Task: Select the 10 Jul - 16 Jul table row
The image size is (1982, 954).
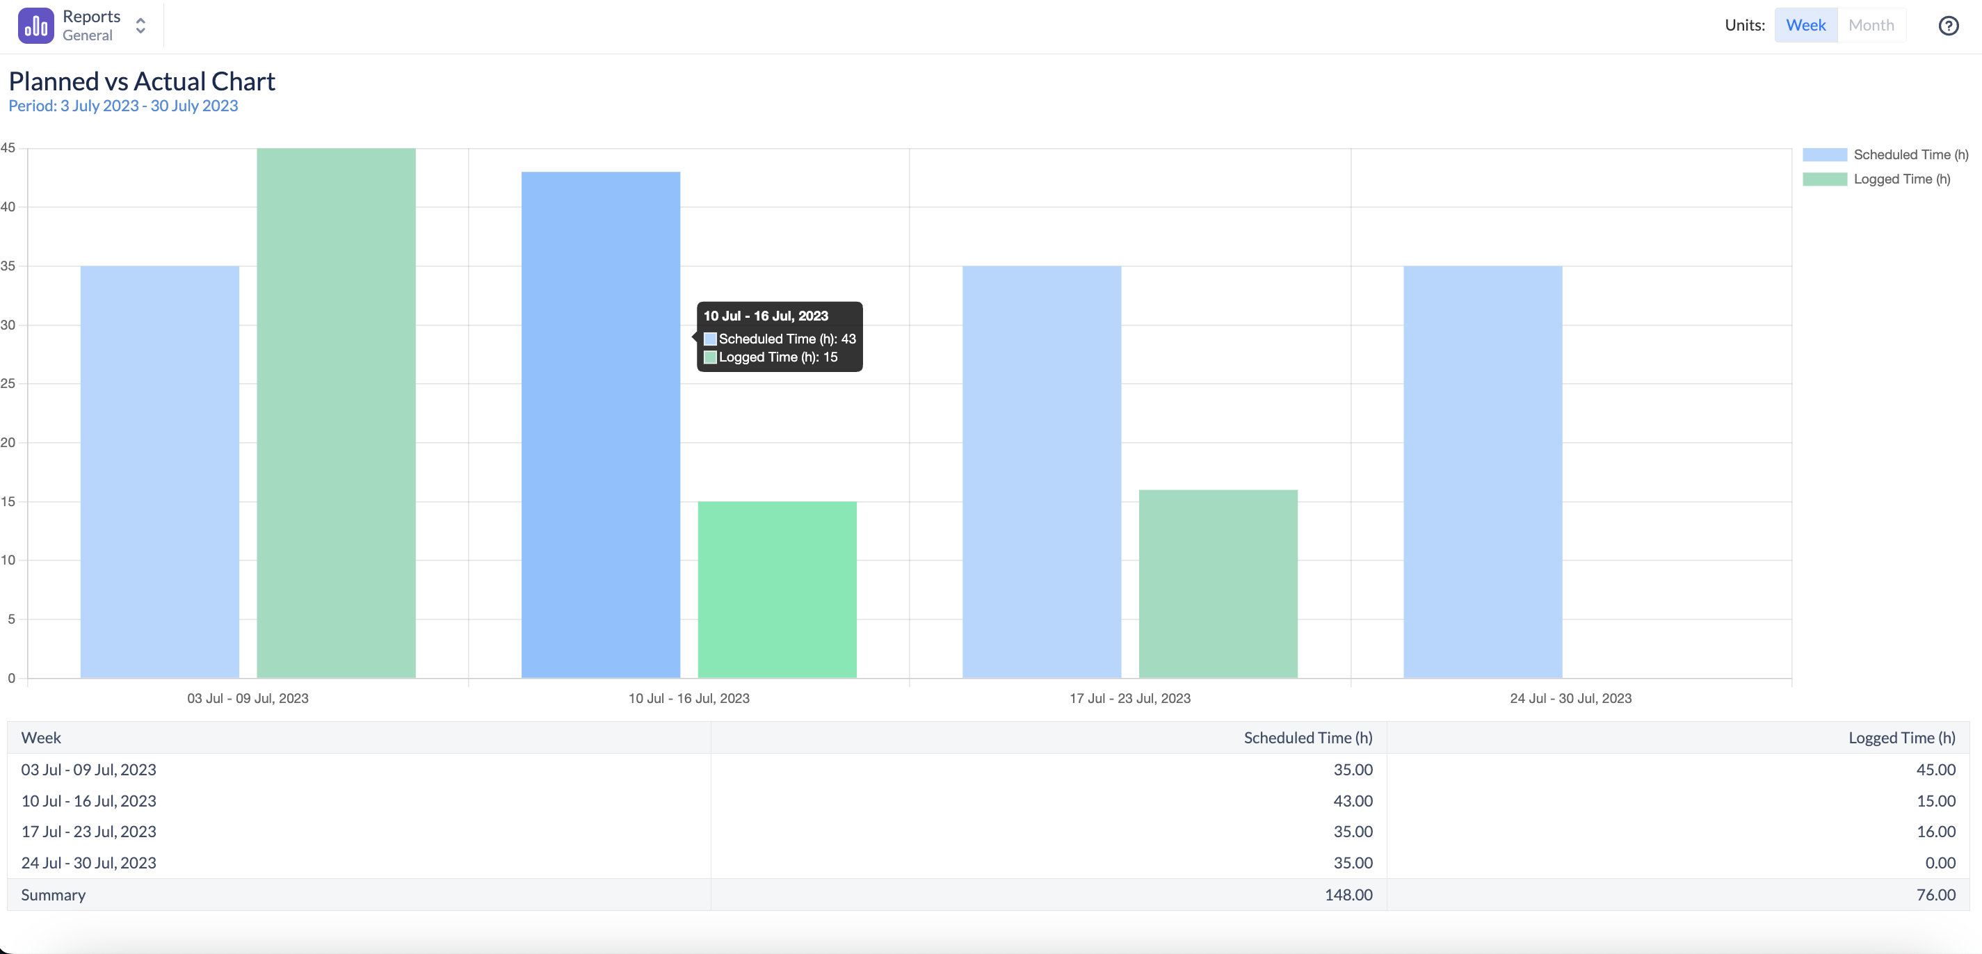Action: pos(89,801)
